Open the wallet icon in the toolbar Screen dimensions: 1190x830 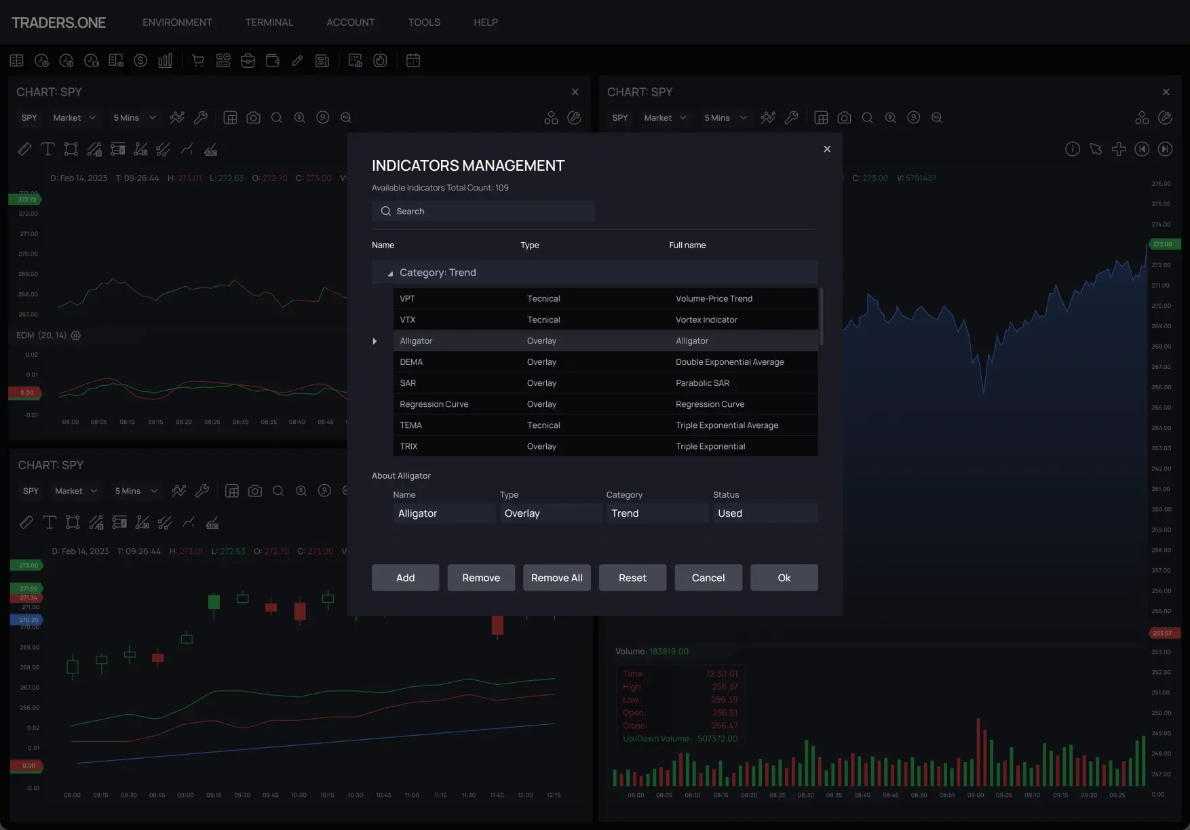272,60
